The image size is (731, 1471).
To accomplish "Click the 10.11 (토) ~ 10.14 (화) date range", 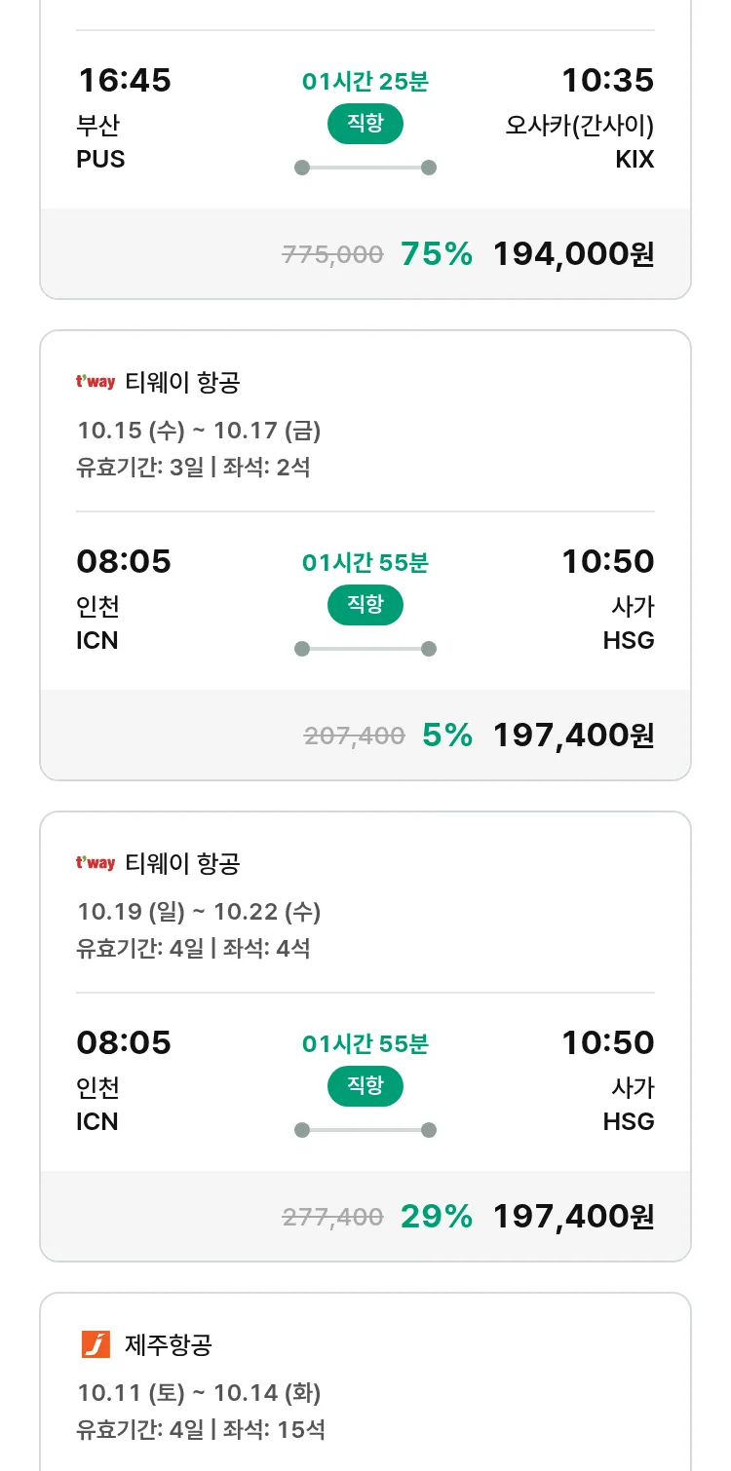I will point(199,1393).
